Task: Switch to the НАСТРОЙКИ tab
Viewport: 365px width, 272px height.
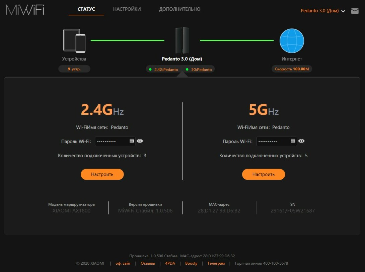Action: pyautogui.click(x=127, y=9)
